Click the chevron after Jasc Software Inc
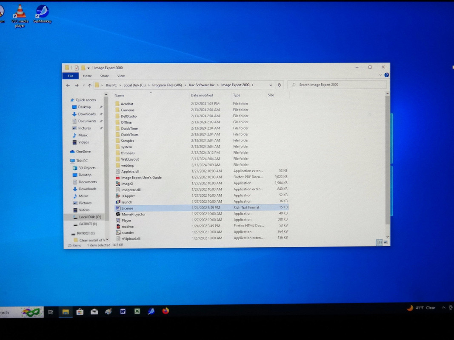Viewport: 454px width, 340px height. tap(218, 85)
